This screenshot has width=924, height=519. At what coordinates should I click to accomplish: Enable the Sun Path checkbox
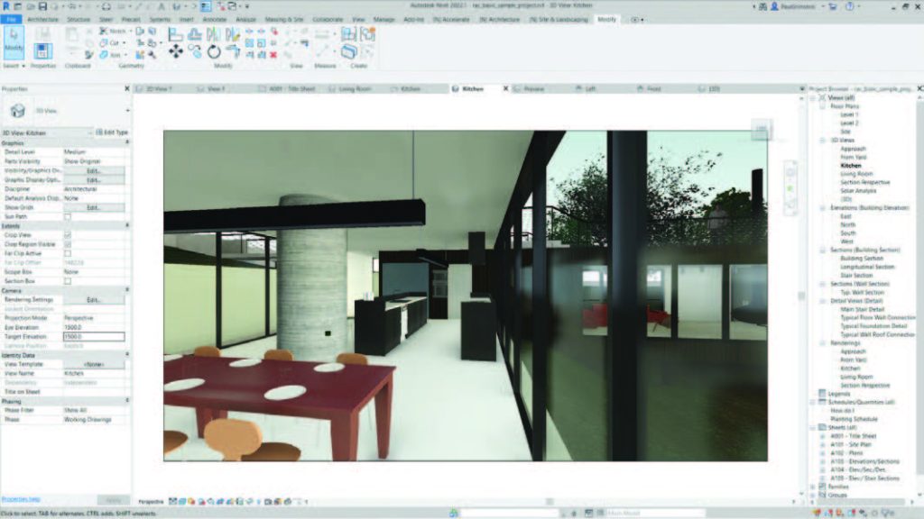click(69, 215)
